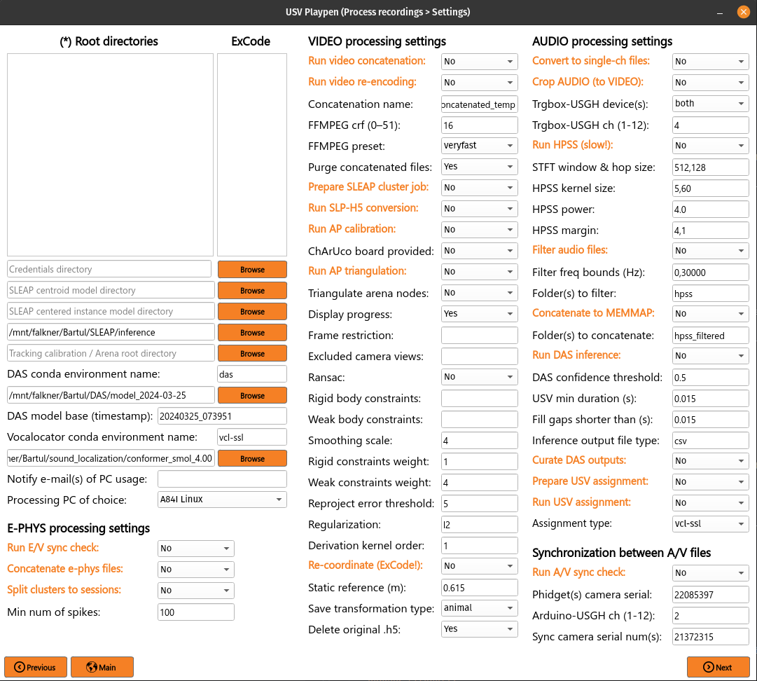The width and height of the screenshot is (757, 681).
Task: Open Convert to single-ch files dropdown
Action: 710,62
